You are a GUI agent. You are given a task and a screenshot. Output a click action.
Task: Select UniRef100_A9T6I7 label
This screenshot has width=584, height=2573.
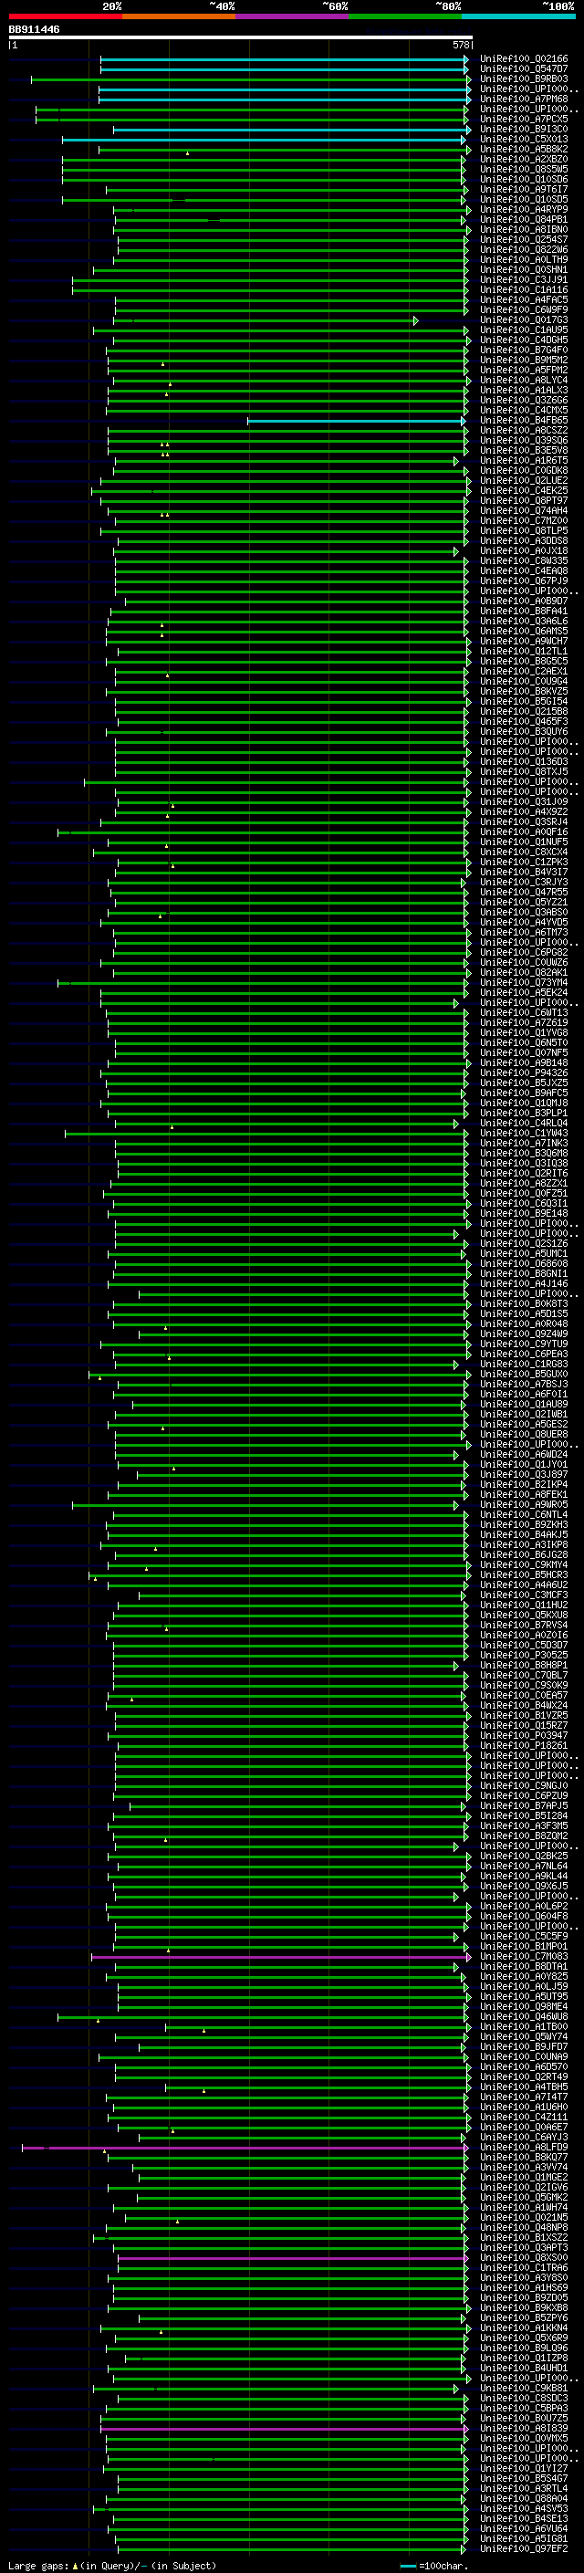[x=523, y=189]
